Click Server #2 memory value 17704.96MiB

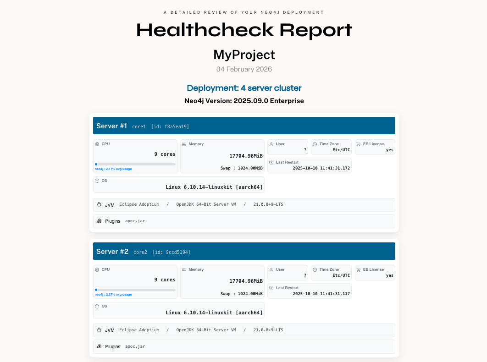pos(246,281)
